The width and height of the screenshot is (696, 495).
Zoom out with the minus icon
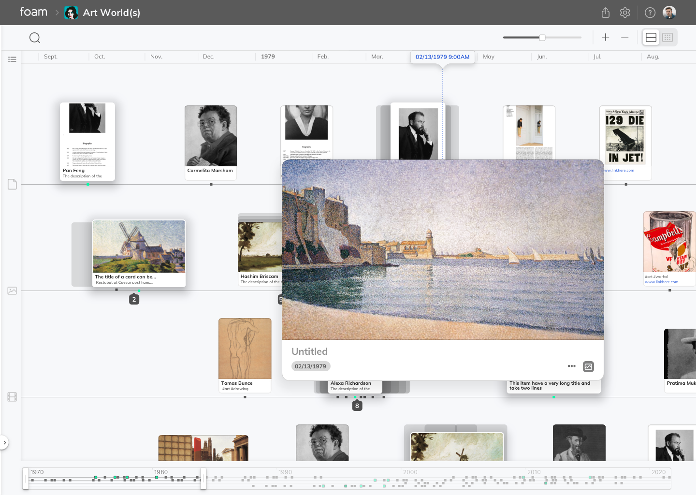point(625,37)
